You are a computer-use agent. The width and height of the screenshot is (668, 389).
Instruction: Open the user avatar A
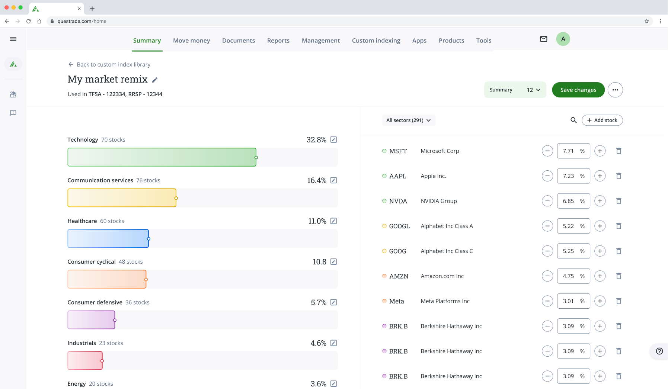pos(563,39)
